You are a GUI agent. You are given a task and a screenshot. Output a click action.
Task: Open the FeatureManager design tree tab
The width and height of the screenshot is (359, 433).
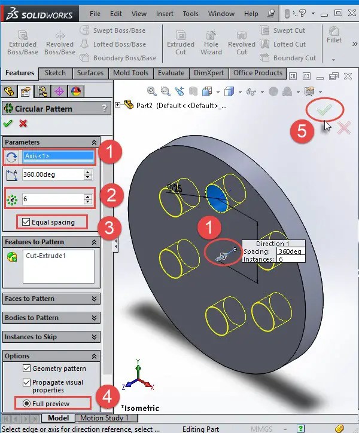click(x=9, y=91)
